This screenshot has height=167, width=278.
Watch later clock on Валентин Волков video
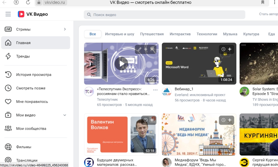tap(146, 120)
